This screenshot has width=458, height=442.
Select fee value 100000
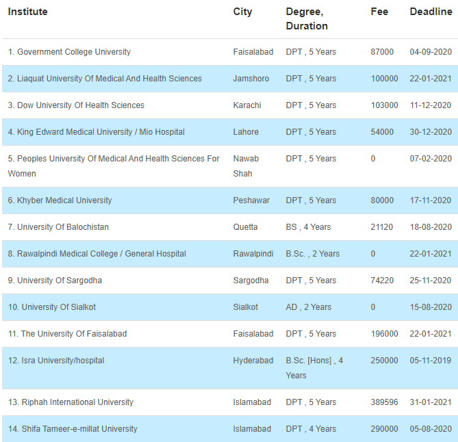[x=384, y=79]
